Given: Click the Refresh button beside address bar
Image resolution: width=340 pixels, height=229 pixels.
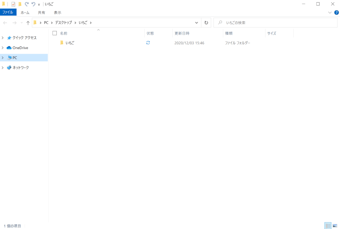Looking at the screenshot, I should tap(206, 23).
